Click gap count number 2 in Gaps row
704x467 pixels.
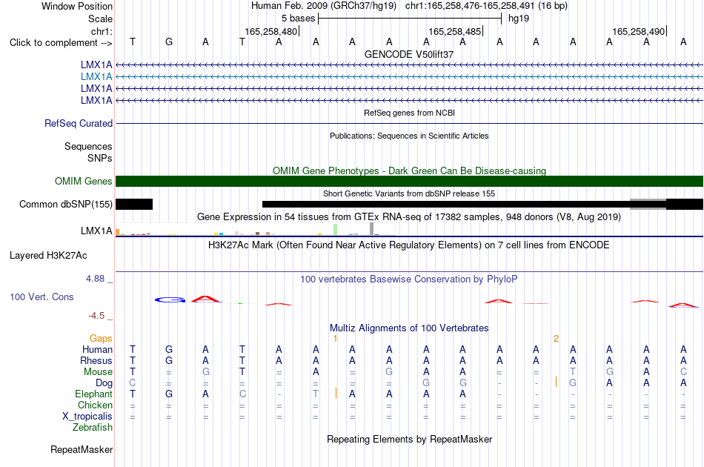[x=557, y=339]
